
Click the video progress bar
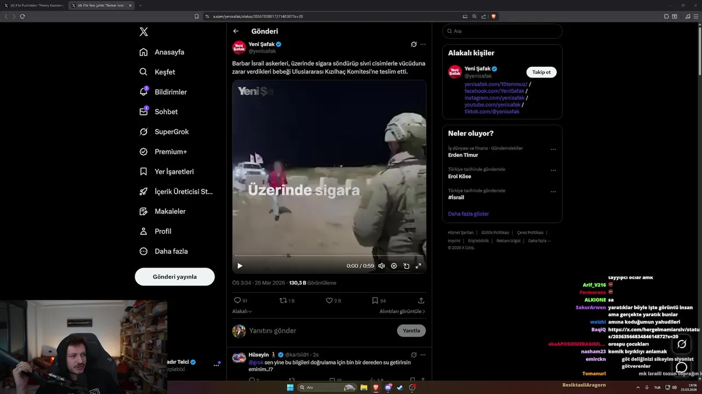[329, 256]
